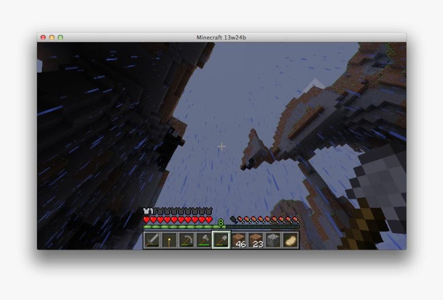Viewport: 443px width, 300px height.
Task: Maximize the Minecraft window with green button
Action: coord(60,37)
